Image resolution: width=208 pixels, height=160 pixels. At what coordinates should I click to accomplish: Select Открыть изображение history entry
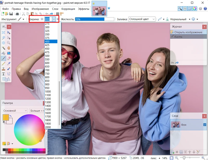[188, 32]
